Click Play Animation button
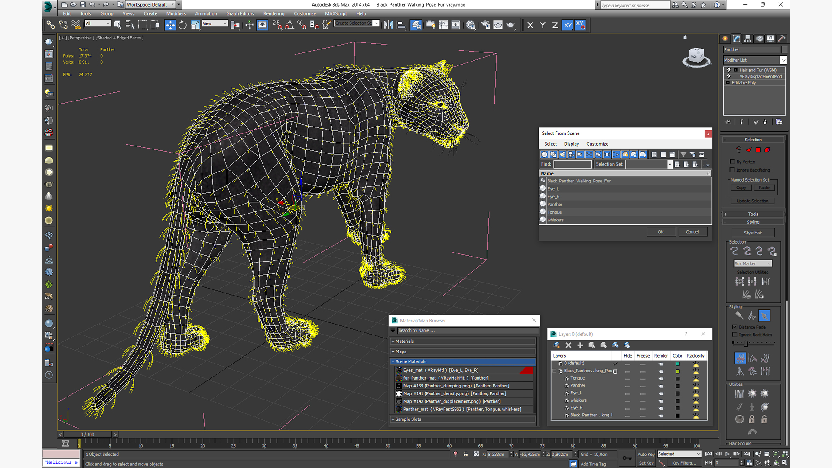The width and height of the screenshot is (832, 468). [728, 454]
